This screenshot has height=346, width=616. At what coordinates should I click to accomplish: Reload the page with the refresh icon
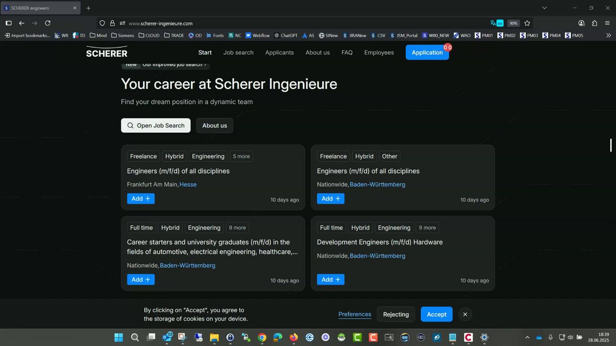pos(48,23)
